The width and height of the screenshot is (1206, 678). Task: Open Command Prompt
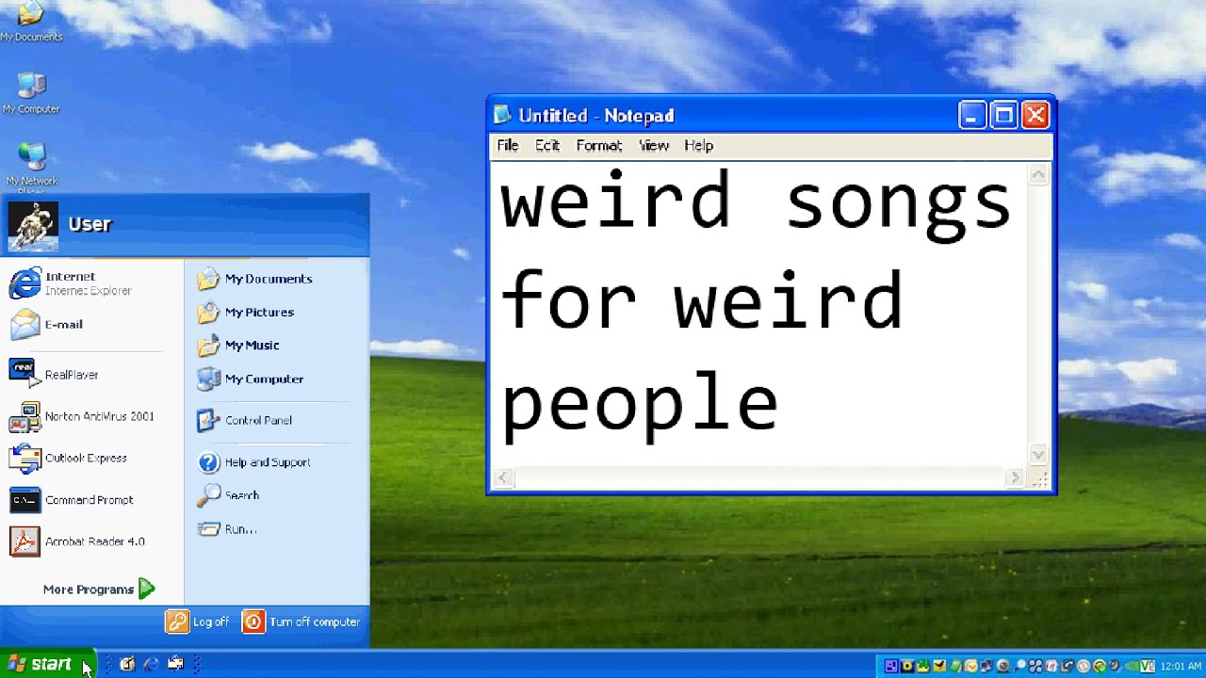(x=72, y=500)
